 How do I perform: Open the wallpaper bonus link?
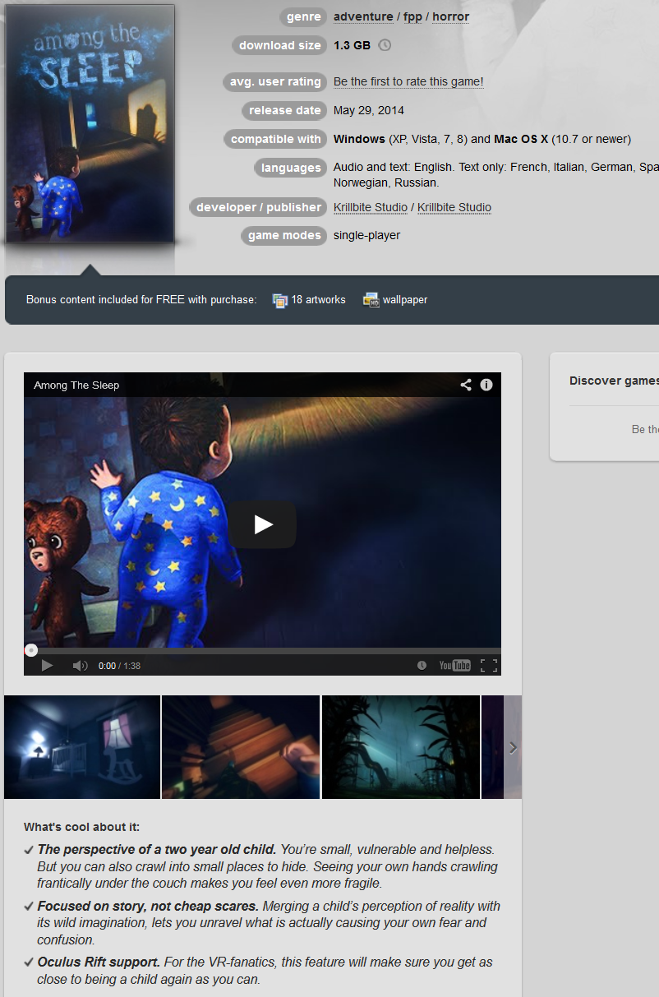point(405,300)
